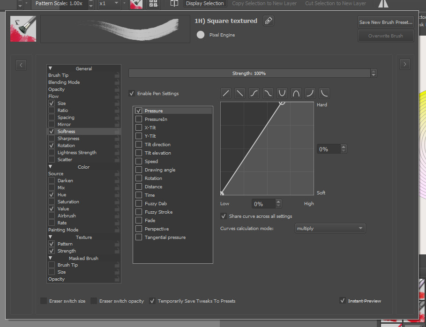
Task: Click the Strength 100% slider bar
Action: 249,73
